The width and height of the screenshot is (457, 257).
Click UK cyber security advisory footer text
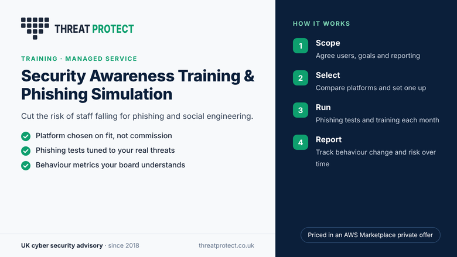[62, 245]
